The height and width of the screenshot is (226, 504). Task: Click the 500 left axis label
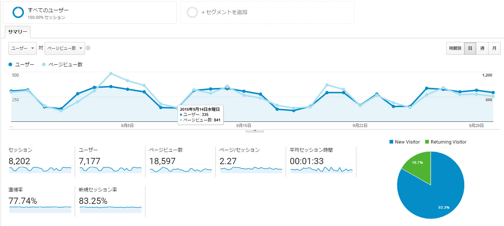coord(16,75)
